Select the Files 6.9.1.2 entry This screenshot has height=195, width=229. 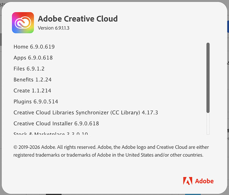29,69
